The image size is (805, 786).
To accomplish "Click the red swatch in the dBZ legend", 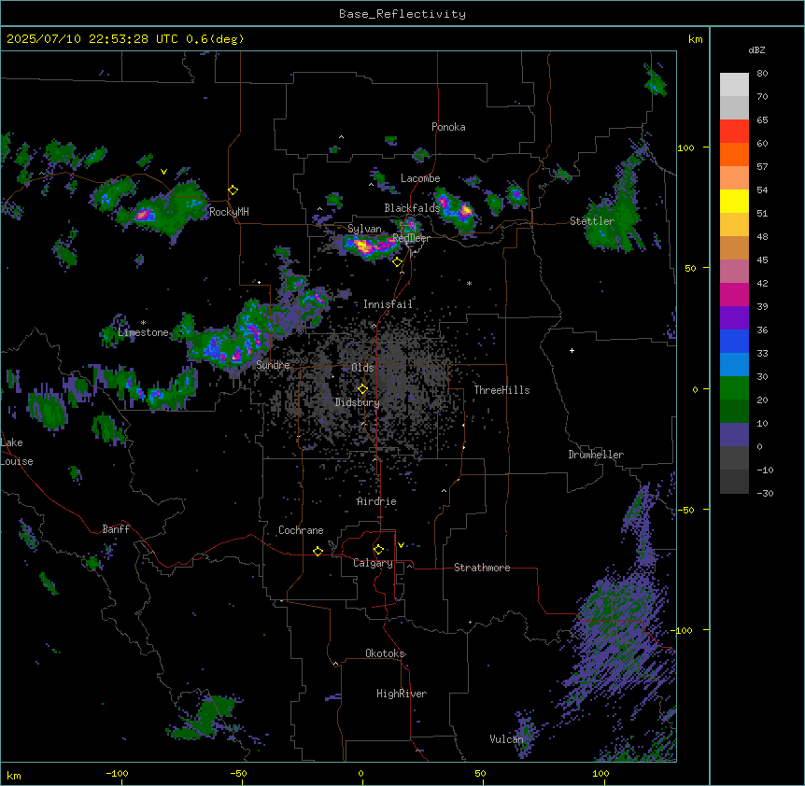I will coord(734,132).
